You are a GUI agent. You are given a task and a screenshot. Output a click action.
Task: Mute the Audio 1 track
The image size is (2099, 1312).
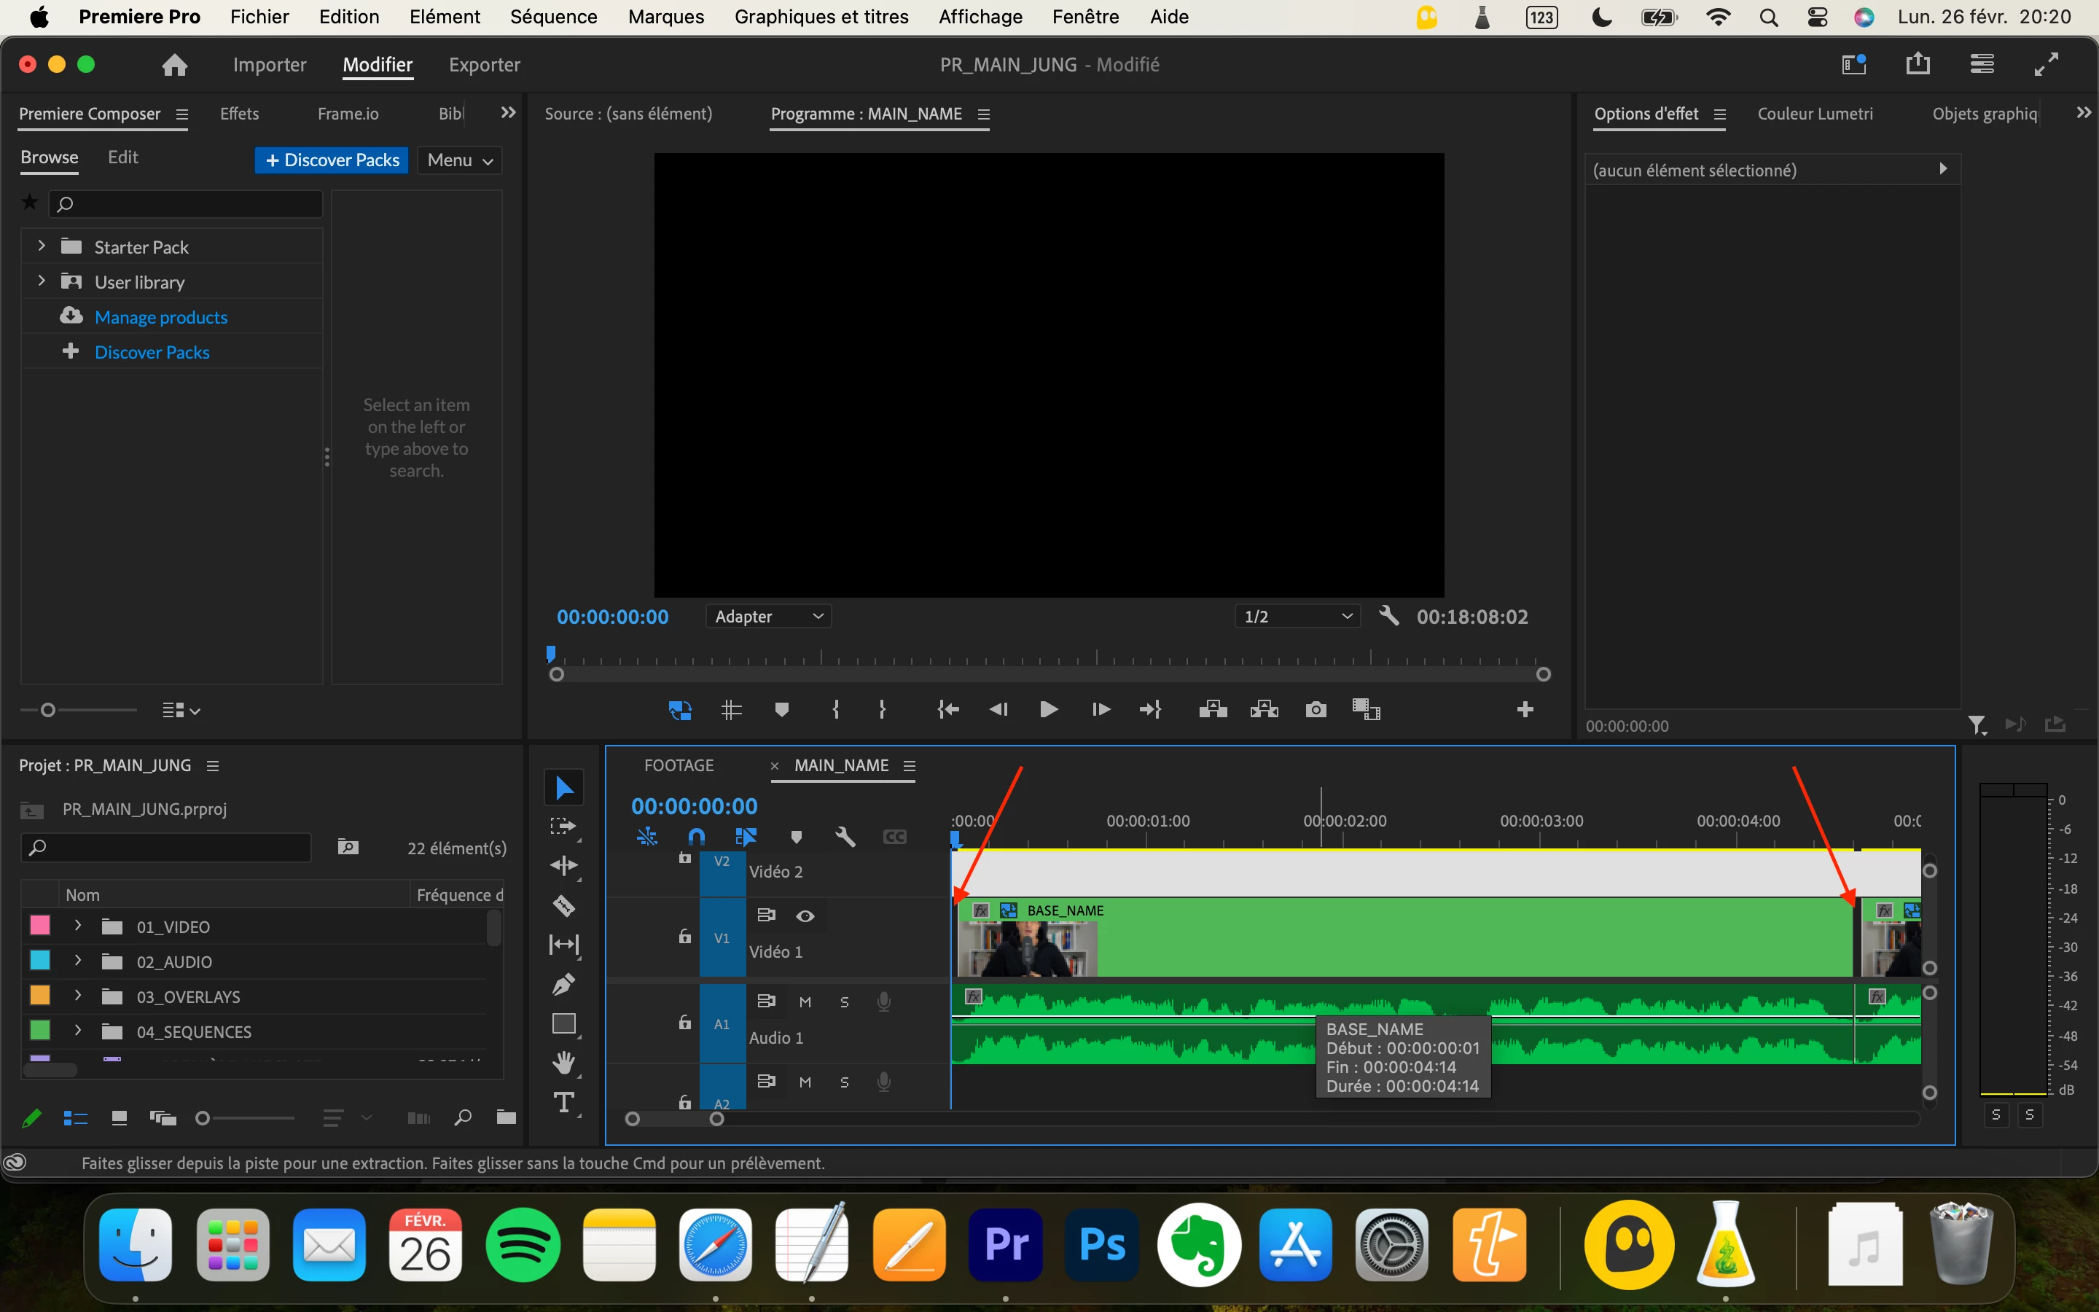[805, 1002]
